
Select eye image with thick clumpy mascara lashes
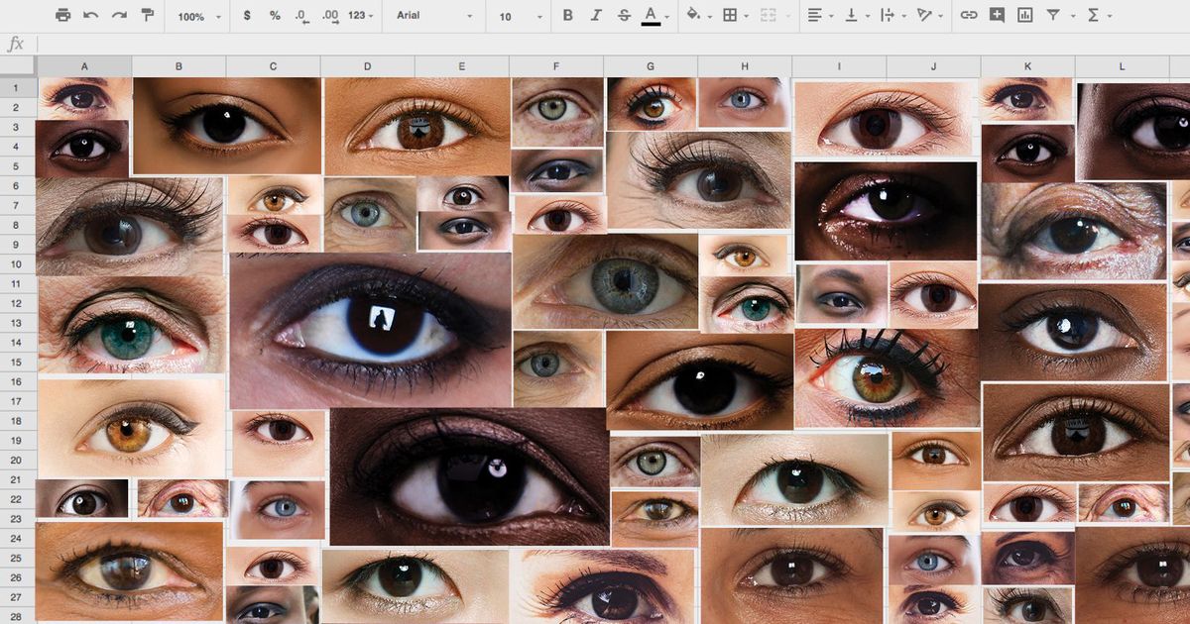click(x=887, y=378)
